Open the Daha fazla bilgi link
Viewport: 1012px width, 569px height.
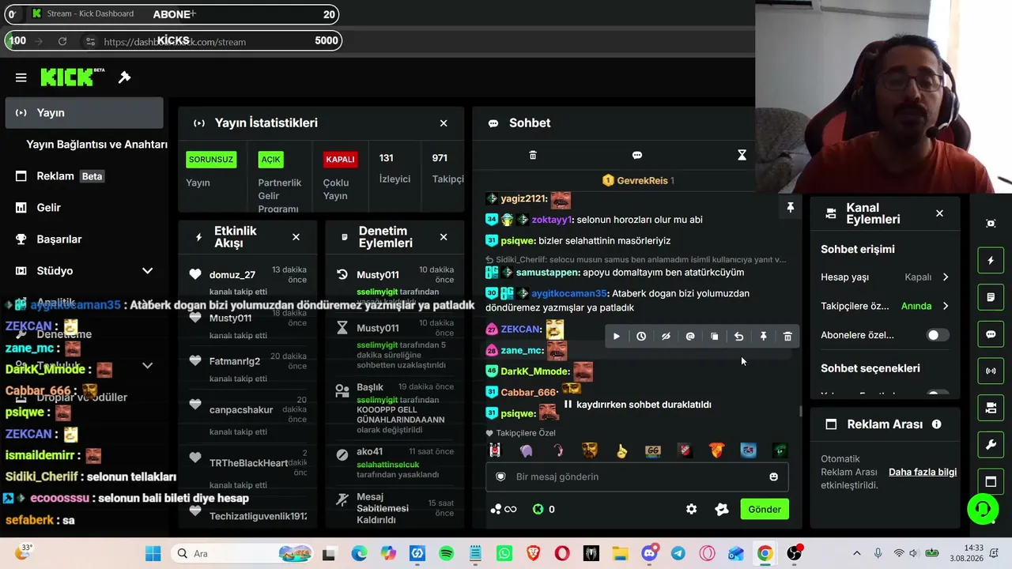923,472
